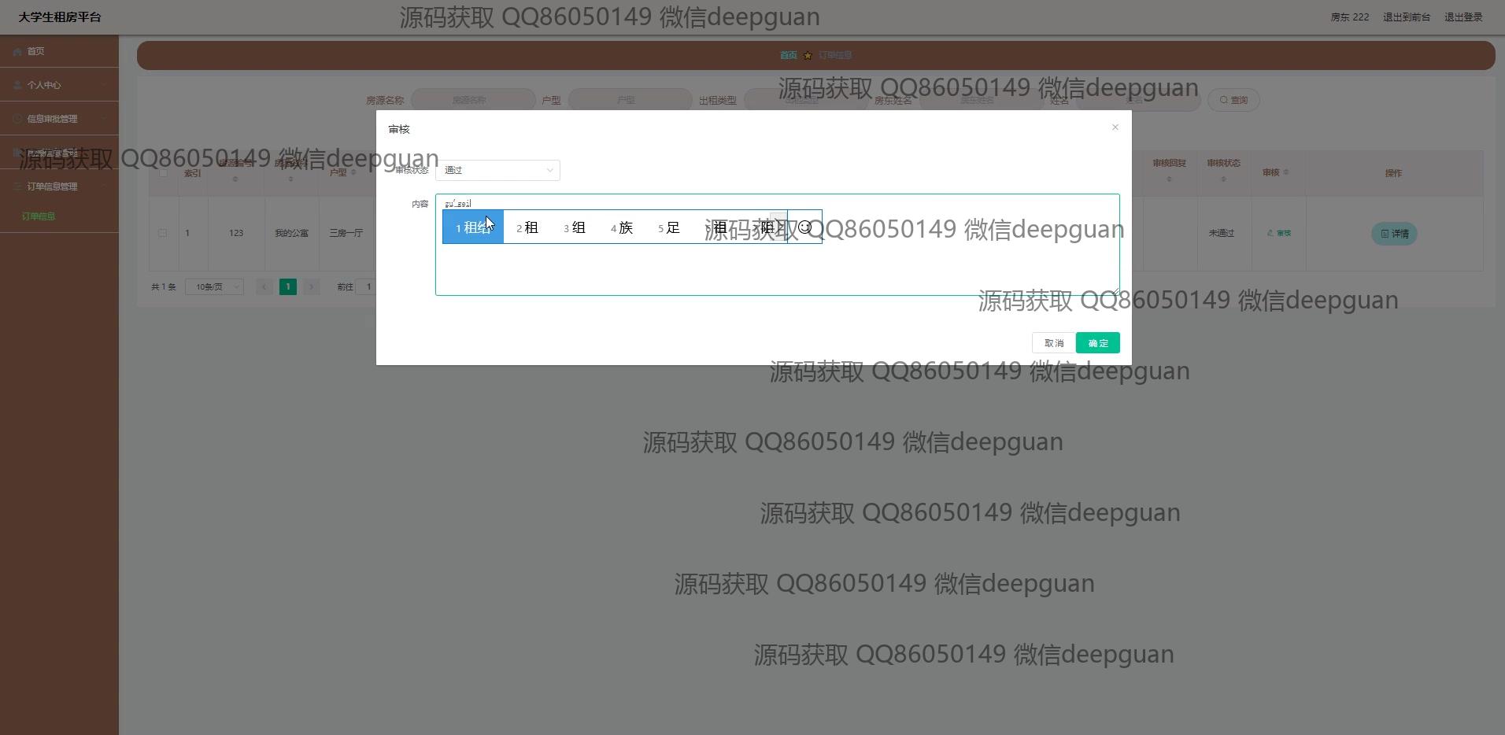Click the 三房一厅 cell

[x=346, y=233]
